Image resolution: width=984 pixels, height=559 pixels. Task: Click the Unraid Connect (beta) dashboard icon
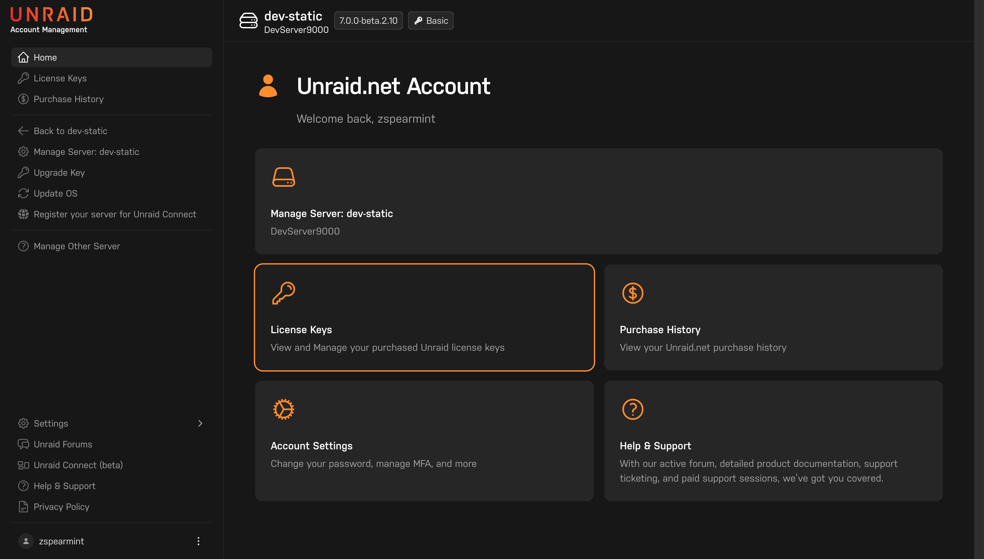tap(23, 465)
